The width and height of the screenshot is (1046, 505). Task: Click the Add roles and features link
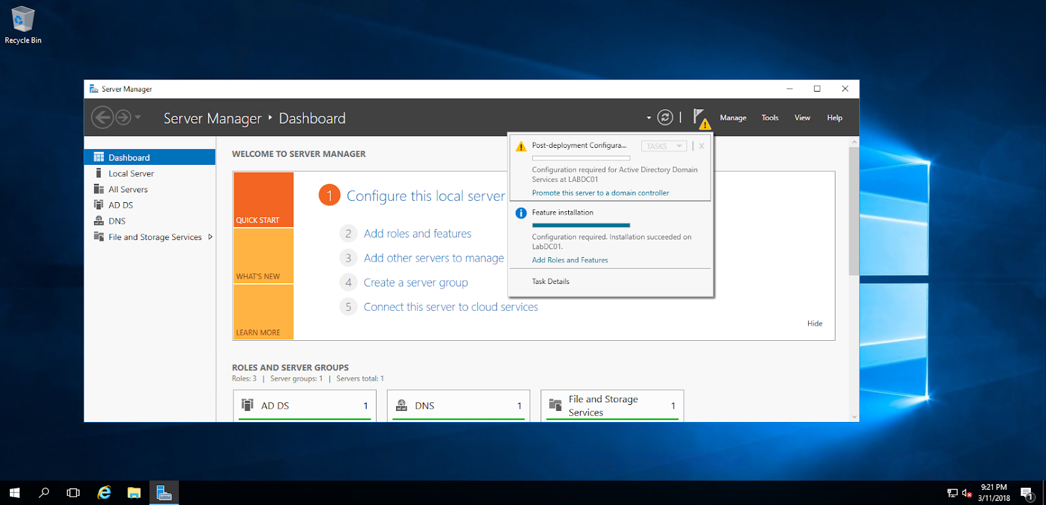click(x=417, y=234)
